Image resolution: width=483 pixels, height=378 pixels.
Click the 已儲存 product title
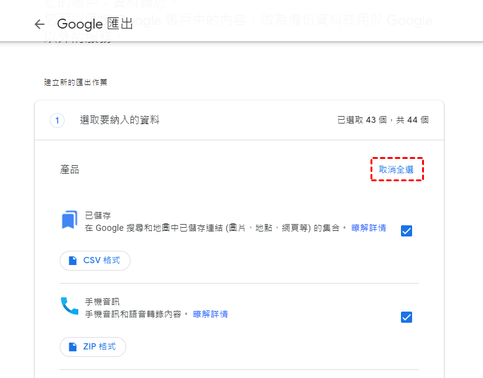(x=98, y=215)
